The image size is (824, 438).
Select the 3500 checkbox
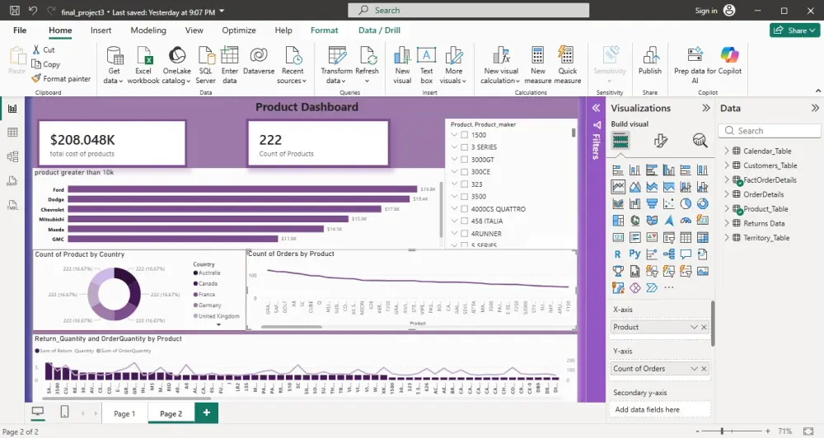[465, 197]
